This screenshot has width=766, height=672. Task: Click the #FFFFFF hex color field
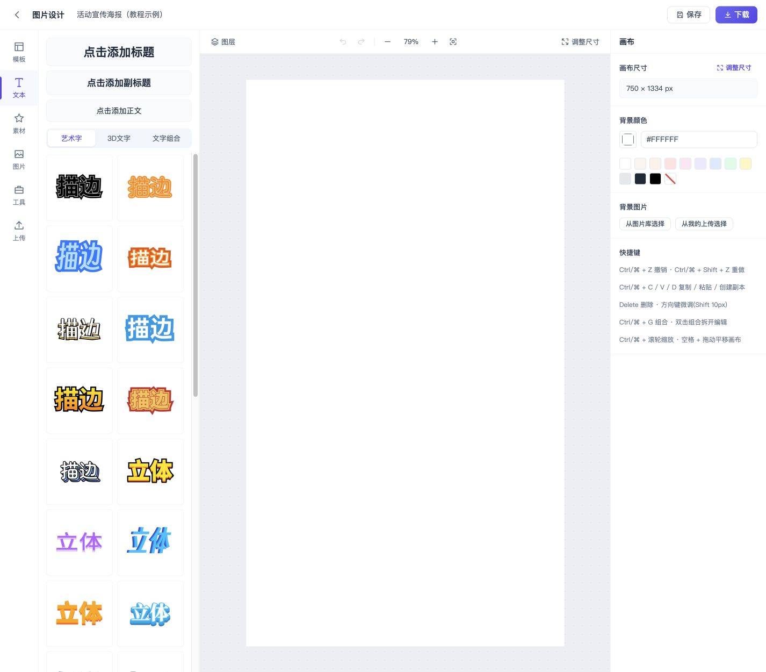[x=699, y=139]
